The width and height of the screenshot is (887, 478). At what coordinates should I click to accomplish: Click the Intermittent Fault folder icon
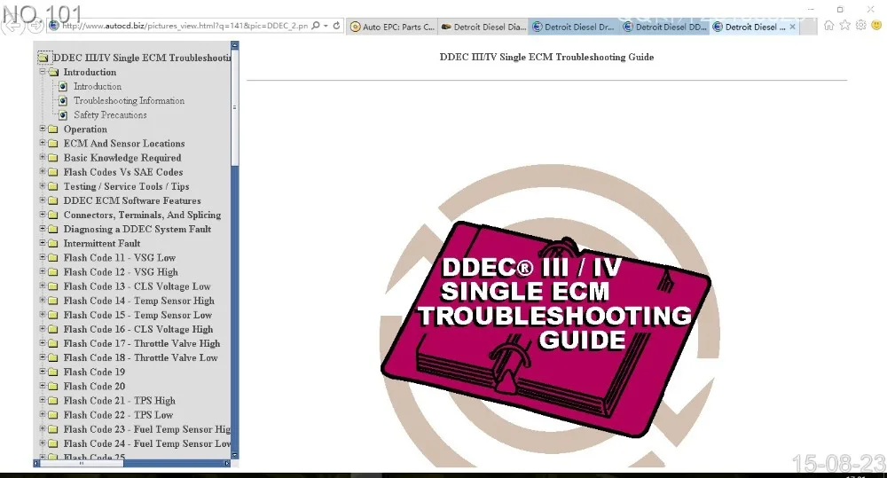[53, 243]
